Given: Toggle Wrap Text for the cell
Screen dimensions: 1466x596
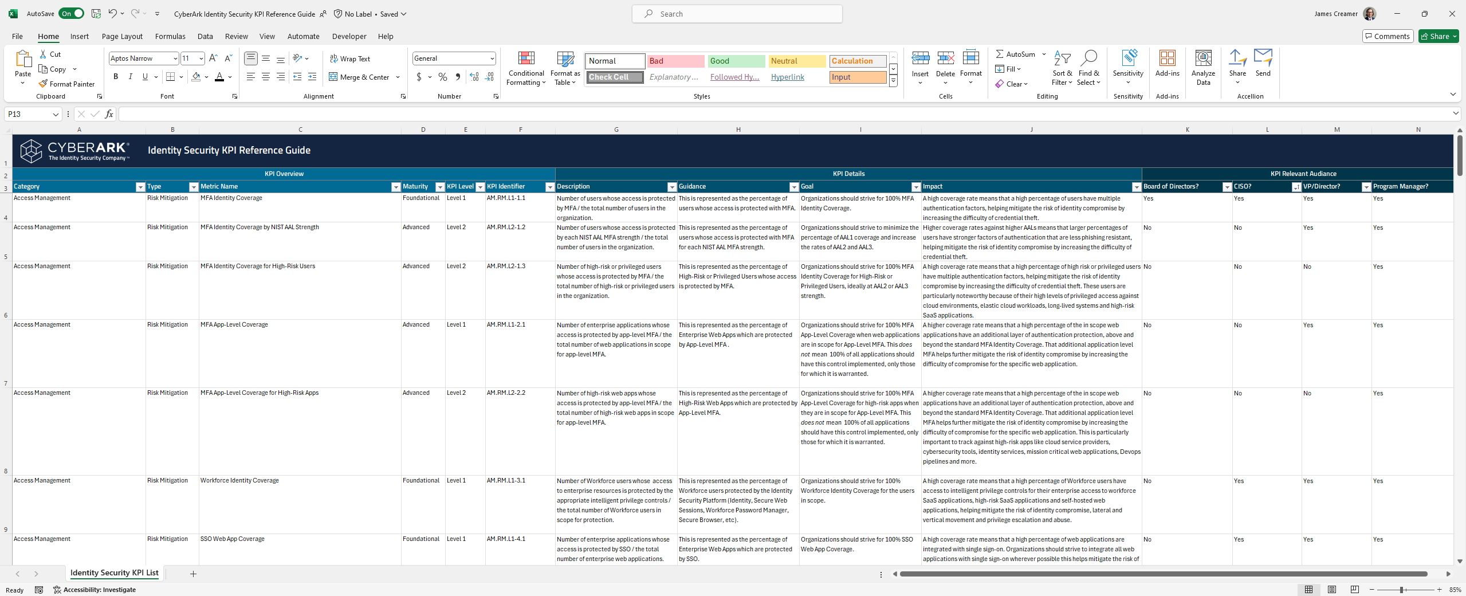Looking at the screenshot, I should 350,58.
